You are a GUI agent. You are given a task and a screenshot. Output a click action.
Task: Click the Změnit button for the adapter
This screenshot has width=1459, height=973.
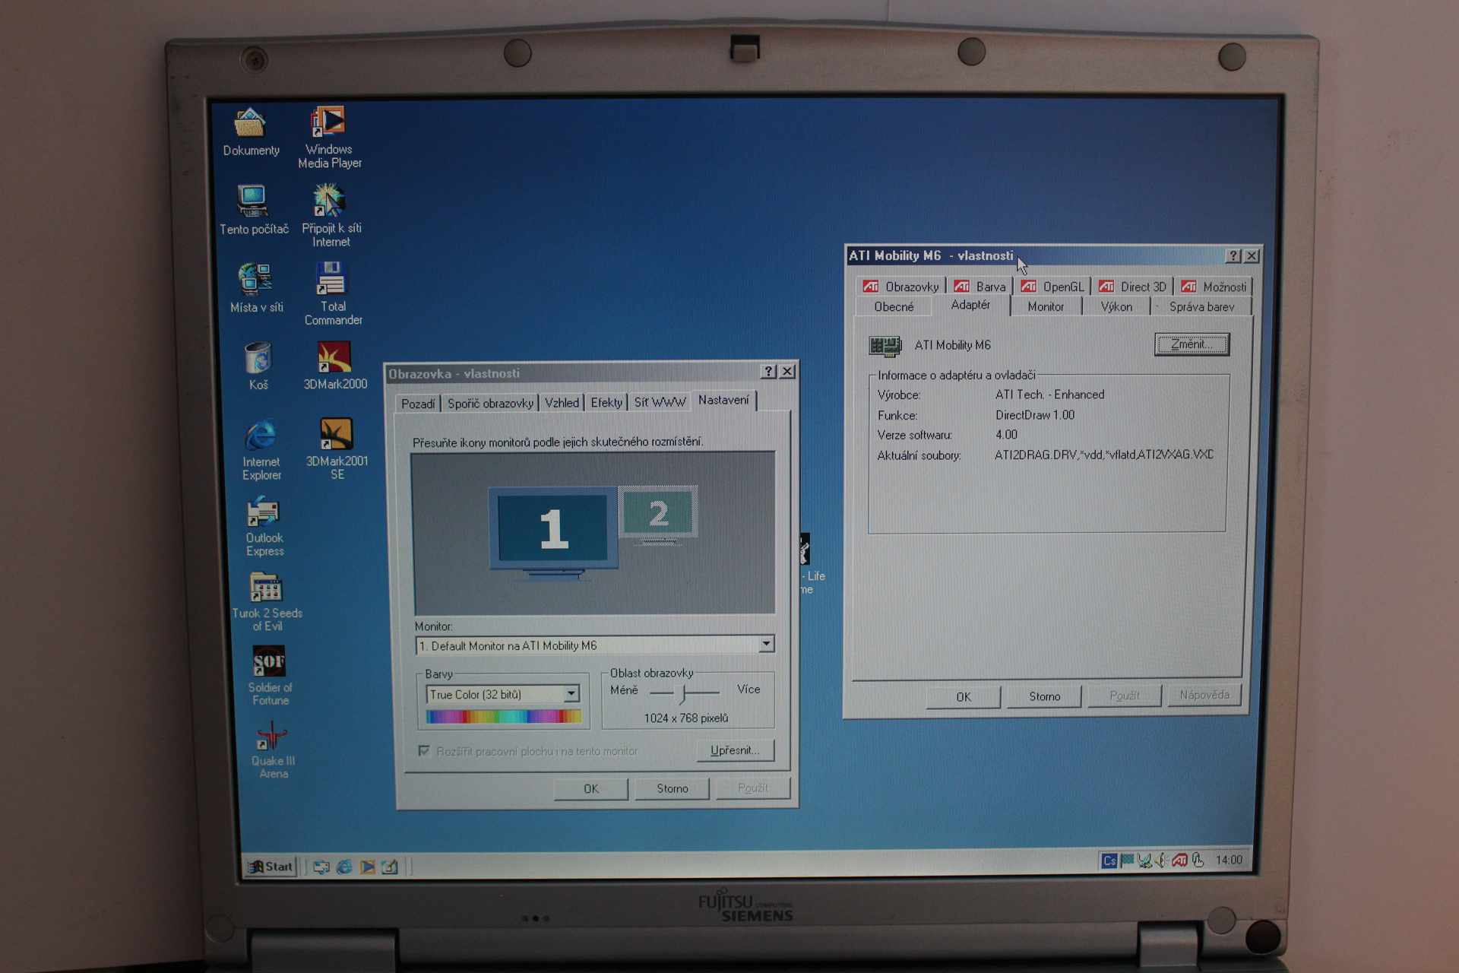(1192, 344)
